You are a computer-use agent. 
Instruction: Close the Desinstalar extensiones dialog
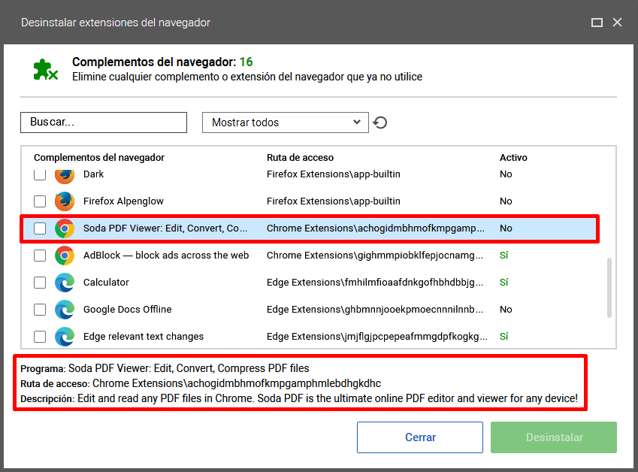click(x=617, y=23)
